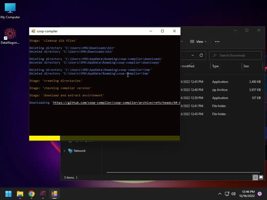Click the 'cleanup old files' stage line
The width and height of the screenshot is (267, 200).
point(53,41)
